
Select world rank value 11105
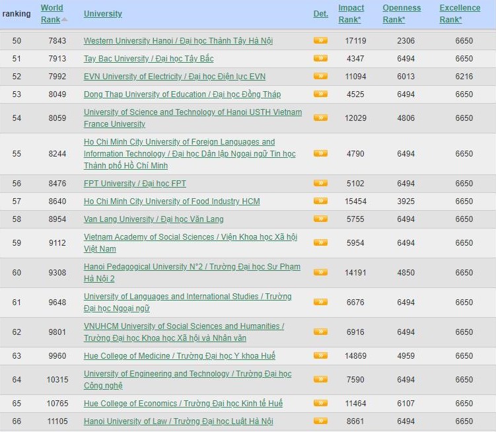coord(57,421)
